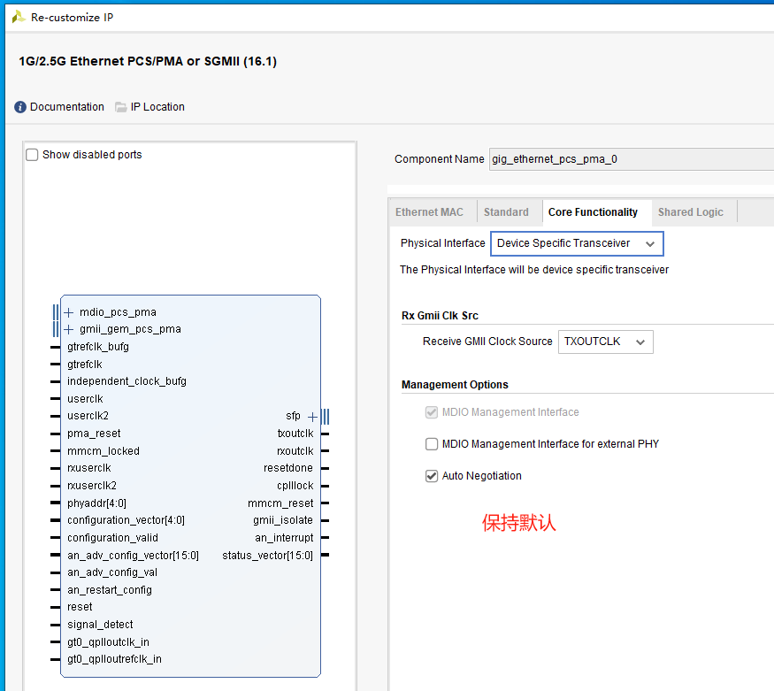Click the userclk port label
Image resolution: width=774 pixels, height=691 pixels.
[86, 399]
